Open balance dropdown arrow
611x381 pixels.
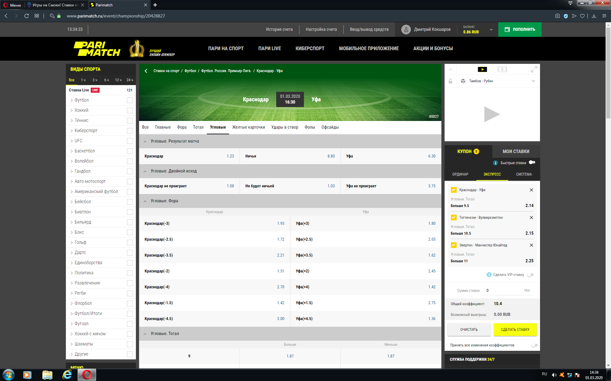pos(491,30)
